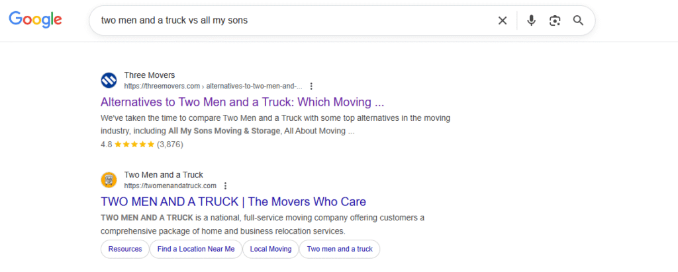
Task: Open the three-dot menu beside the threemovers.com URL
Action: (311, 86)
